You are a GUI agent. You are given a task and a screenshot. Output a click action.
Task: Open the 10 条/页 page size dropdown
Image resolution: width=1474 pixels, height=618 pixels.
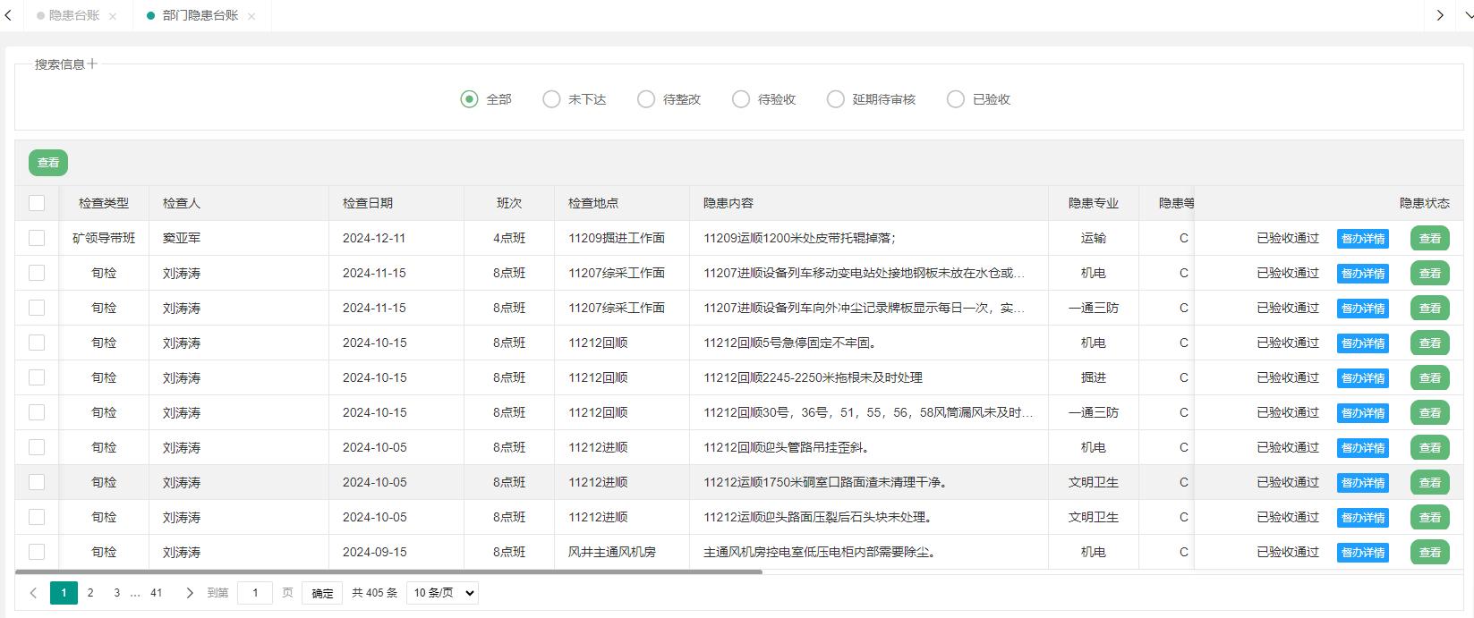442,593
